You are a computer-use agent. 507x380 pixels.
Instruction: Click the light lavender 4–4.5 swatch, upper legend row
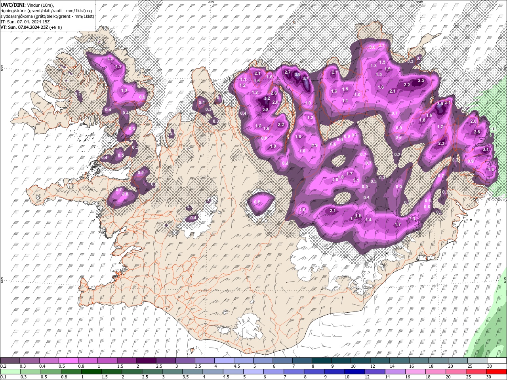click(x=224, y=361)
